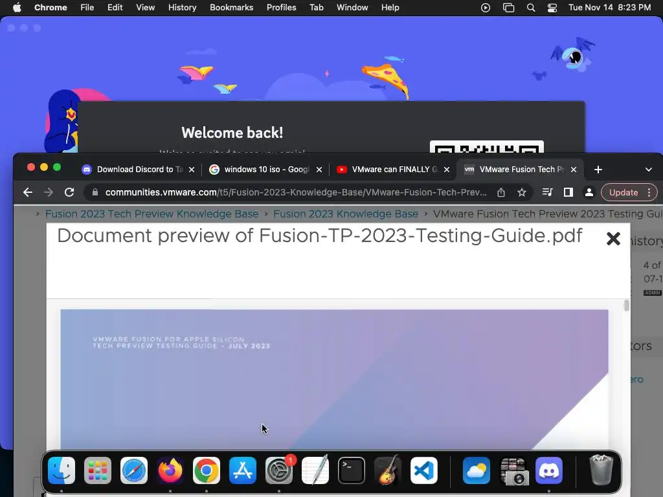Click the PDF preview scrollbar thumb
This screenshot has height=497, width=663.
(x=626, y=305)
